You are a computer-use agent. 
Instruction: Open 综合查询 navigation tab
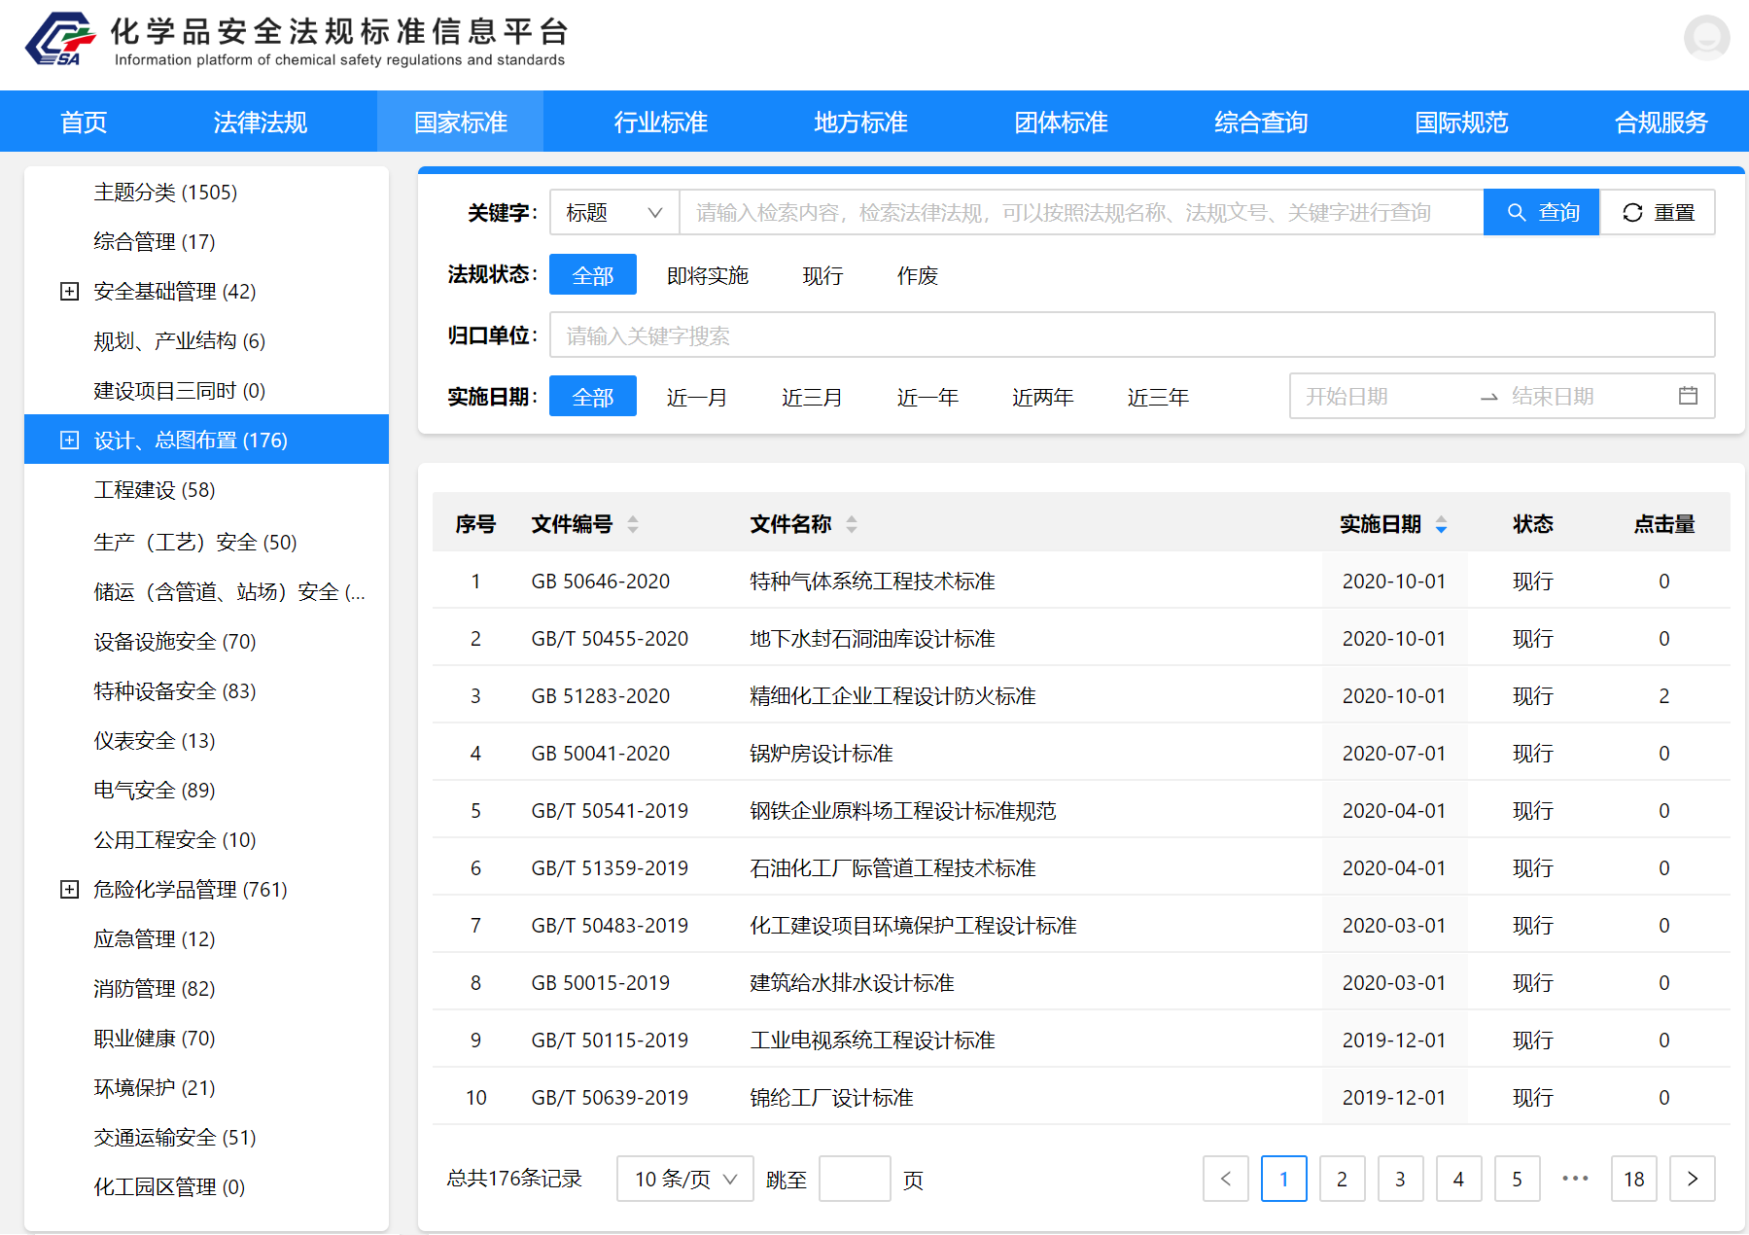point(1260,123)
